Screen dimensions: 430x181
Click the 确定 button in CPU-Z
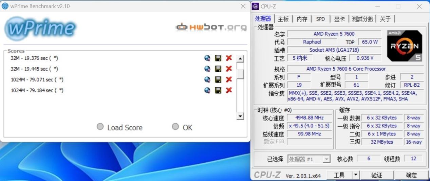411,175
